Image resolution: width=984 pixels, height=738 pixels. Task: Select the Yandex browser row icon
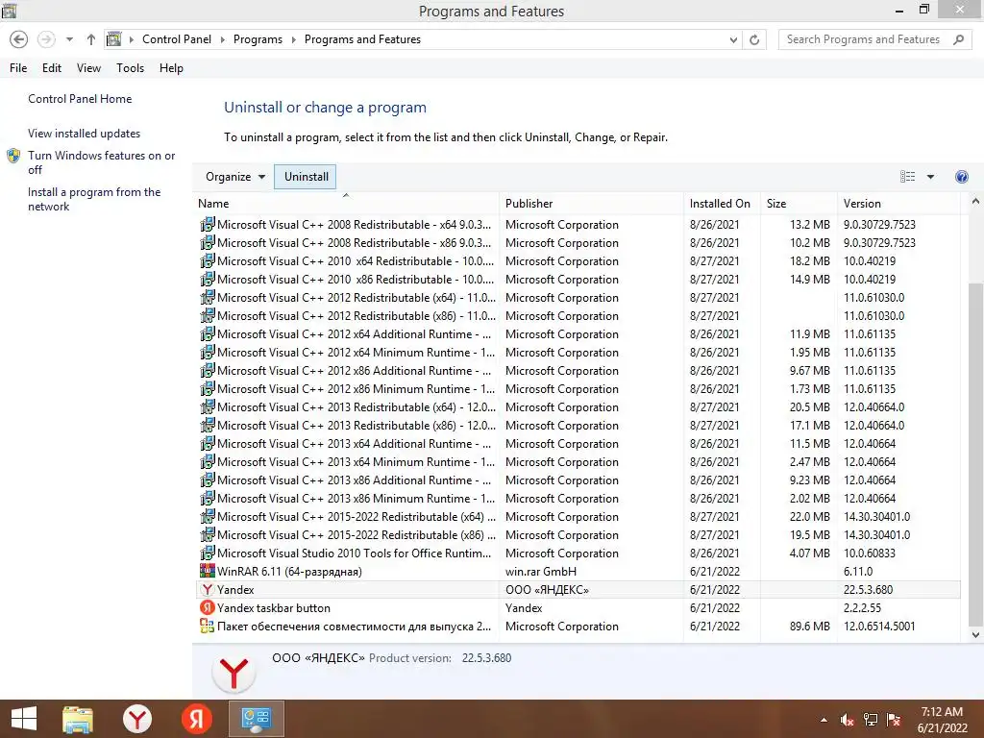click(x=208, y=589)
